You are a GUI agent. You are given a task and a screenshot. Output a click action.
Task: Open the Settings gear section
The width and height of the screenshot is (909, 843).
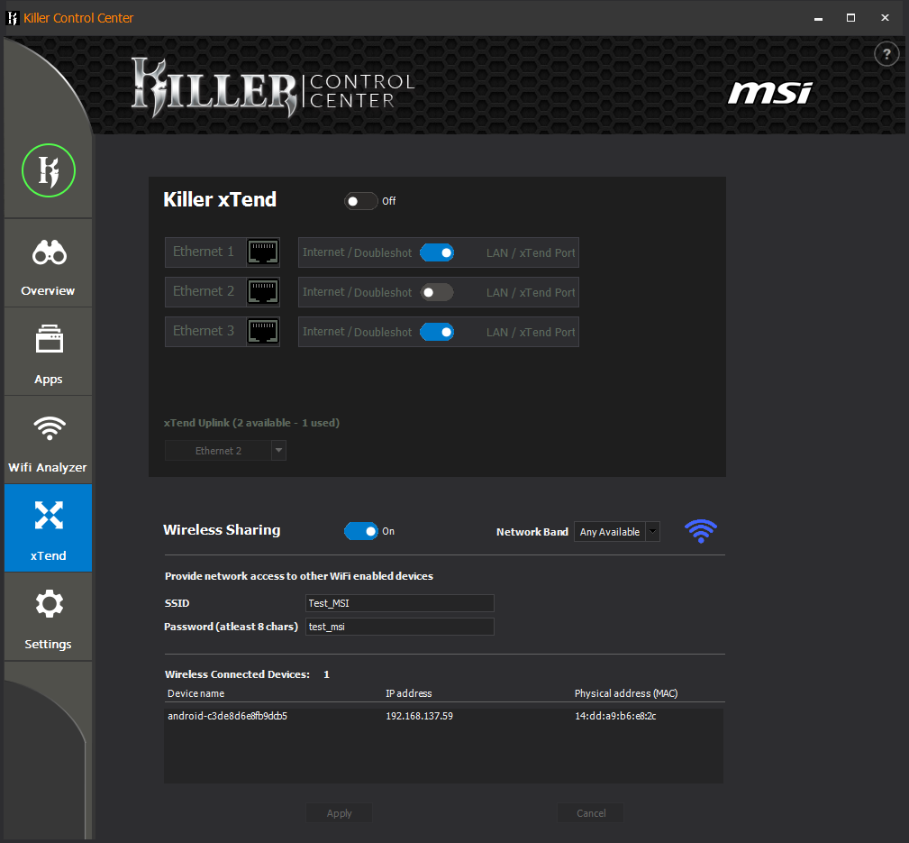(x=48, y=617)
